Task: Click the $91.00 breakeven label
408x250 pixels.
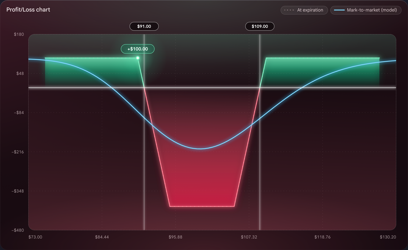Action: (x=144, y=26)
